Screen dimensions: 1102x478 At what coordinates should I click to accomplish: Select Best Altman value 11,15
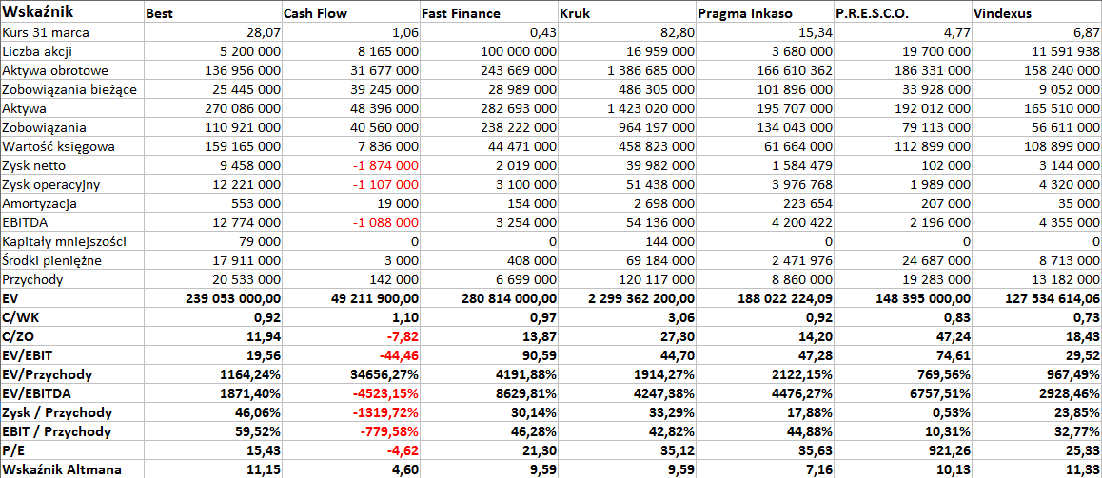(212, 468)
